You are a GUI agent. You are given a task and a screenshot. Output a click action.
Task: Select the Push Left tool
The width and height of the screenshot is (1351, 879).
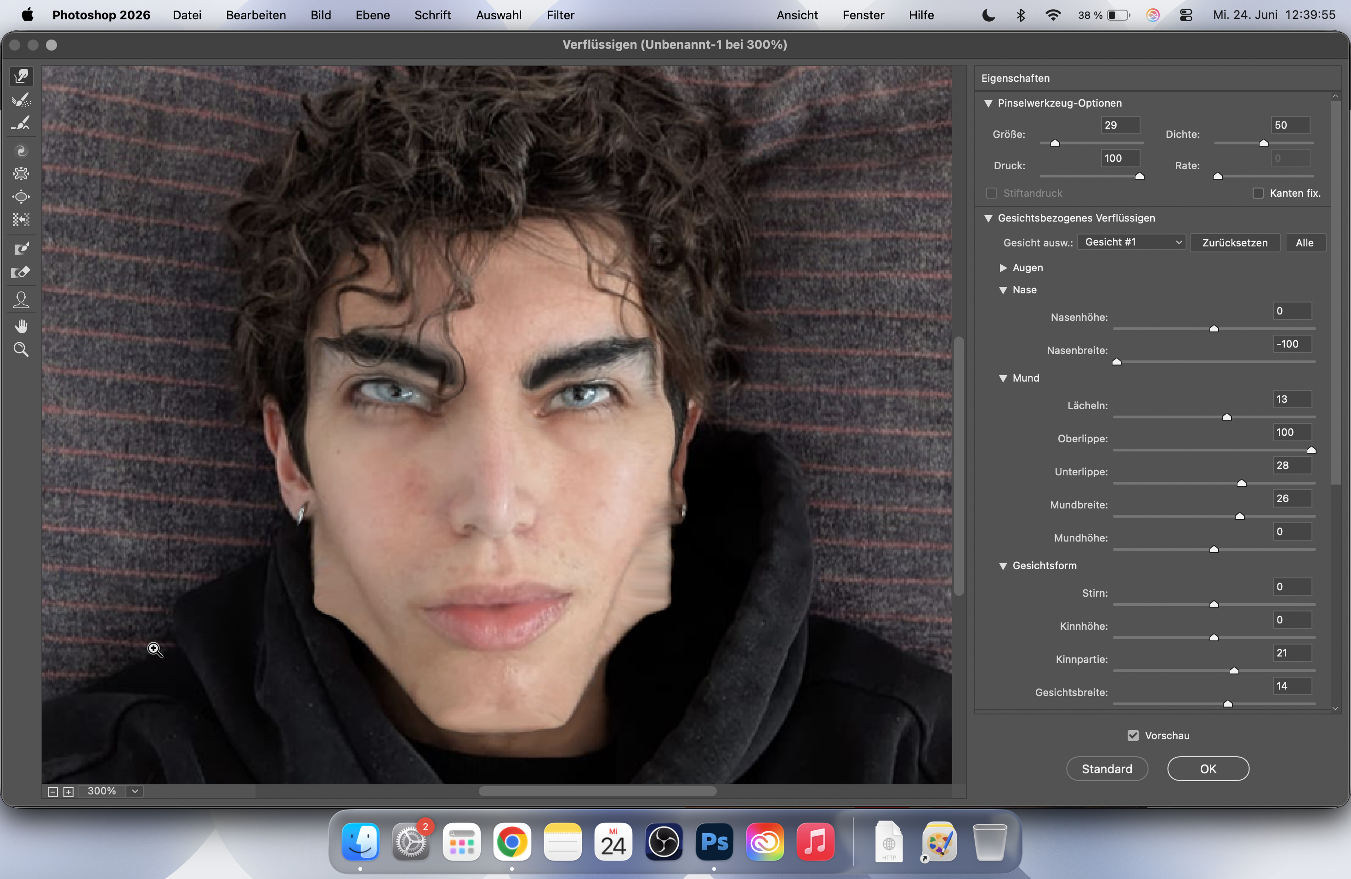pos(21,220)
